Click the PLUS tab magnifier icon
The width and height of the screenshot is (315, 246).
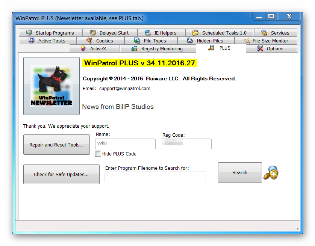(x=211, y=48)
